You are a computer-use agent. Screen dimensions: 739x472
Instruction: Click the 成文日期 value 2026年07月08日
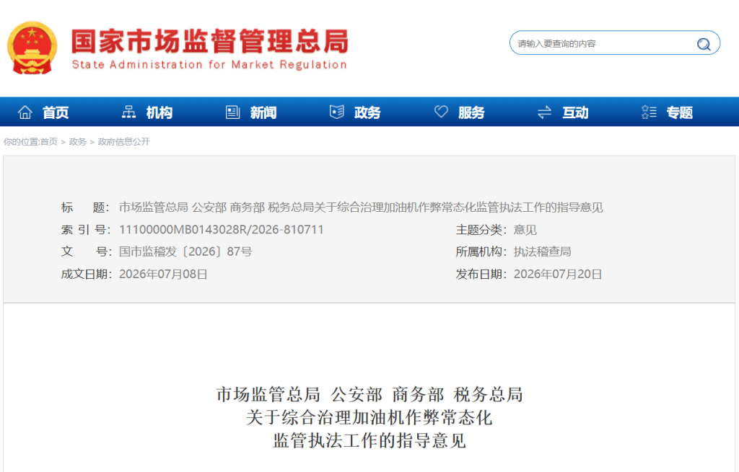click(x=163, y=275)
